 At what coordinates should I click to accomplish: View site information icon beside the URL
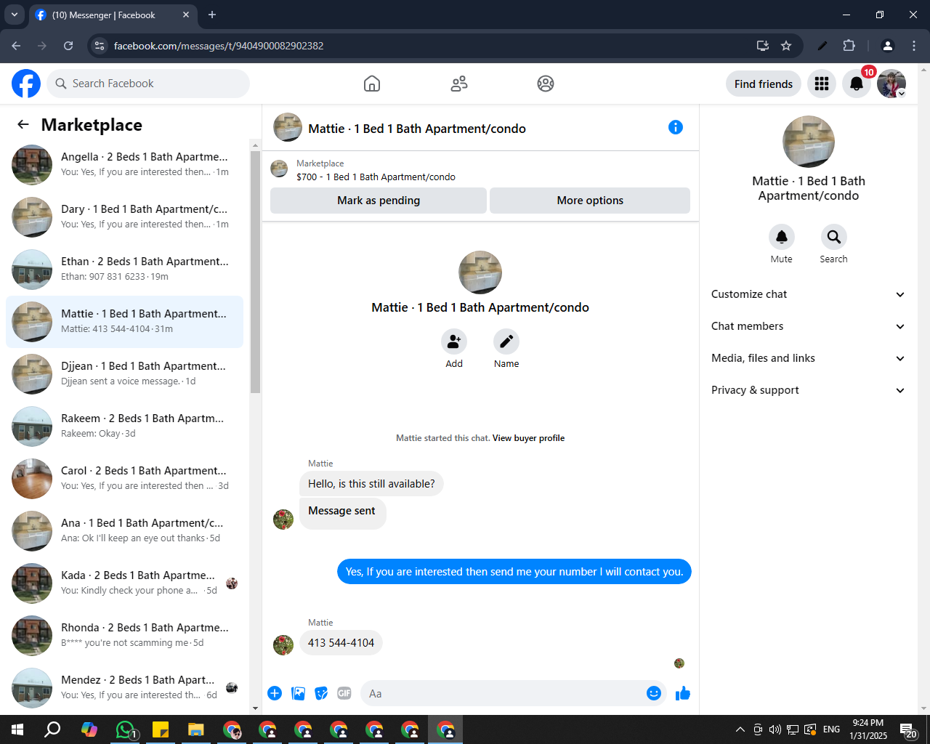point(100,46)
